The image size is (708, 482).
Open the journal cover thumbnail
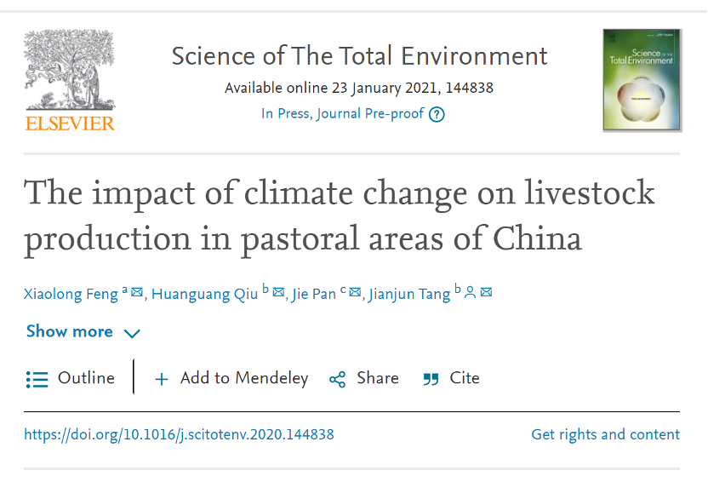pyautogui.click(x=642, y=80)
